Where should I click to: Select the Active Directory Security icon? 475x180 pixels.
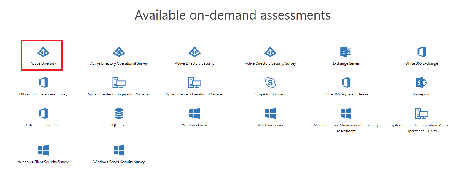tap(195, 52)
